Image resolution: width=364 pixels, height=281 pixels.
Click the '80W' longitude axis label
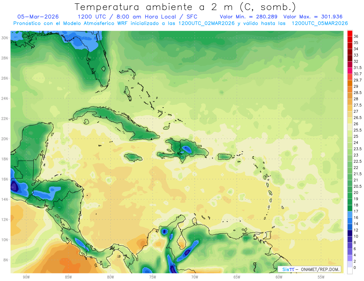click(110, 277)
